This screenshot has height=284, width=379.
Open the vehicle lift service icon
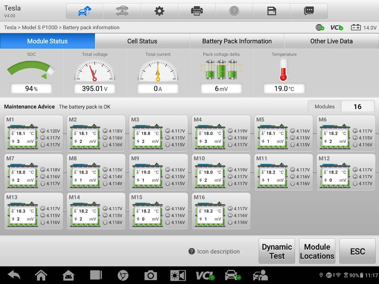pos(122,11)
